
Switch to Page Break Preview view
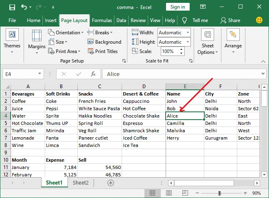coord(185,193)
